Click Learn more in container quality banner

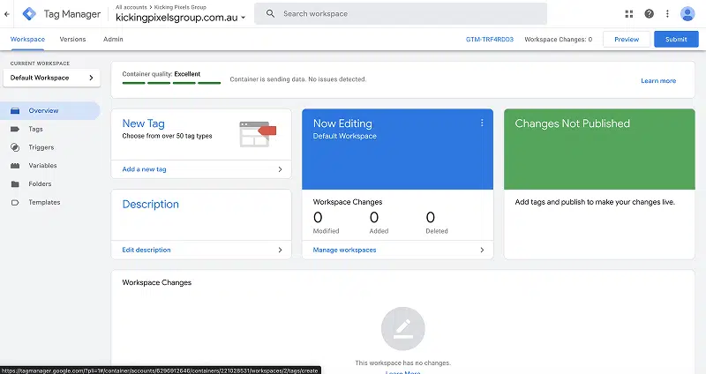tap(658, 81)
